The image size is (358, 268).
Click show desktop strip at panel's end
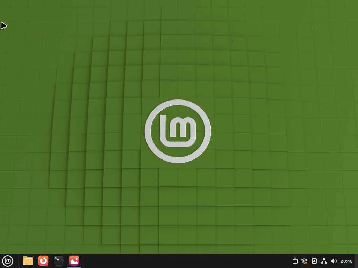(356, 261)
